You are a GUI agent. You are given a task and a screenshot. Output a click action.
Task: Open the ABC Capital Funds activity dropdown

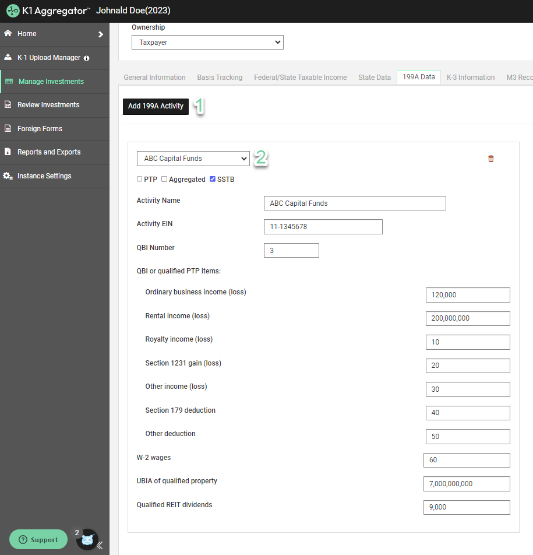[193, 158]
